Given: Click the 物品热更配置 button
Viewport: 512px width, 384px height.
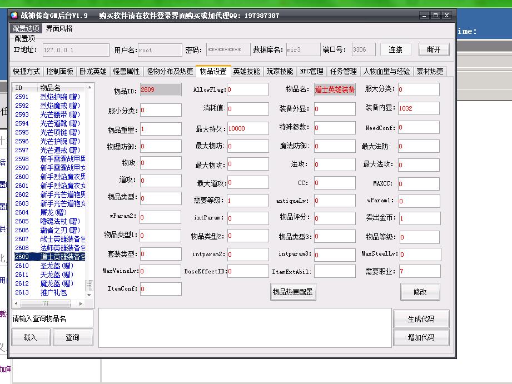Looking at the screenshot, I should pyautogui.click(x=292, y=291).
